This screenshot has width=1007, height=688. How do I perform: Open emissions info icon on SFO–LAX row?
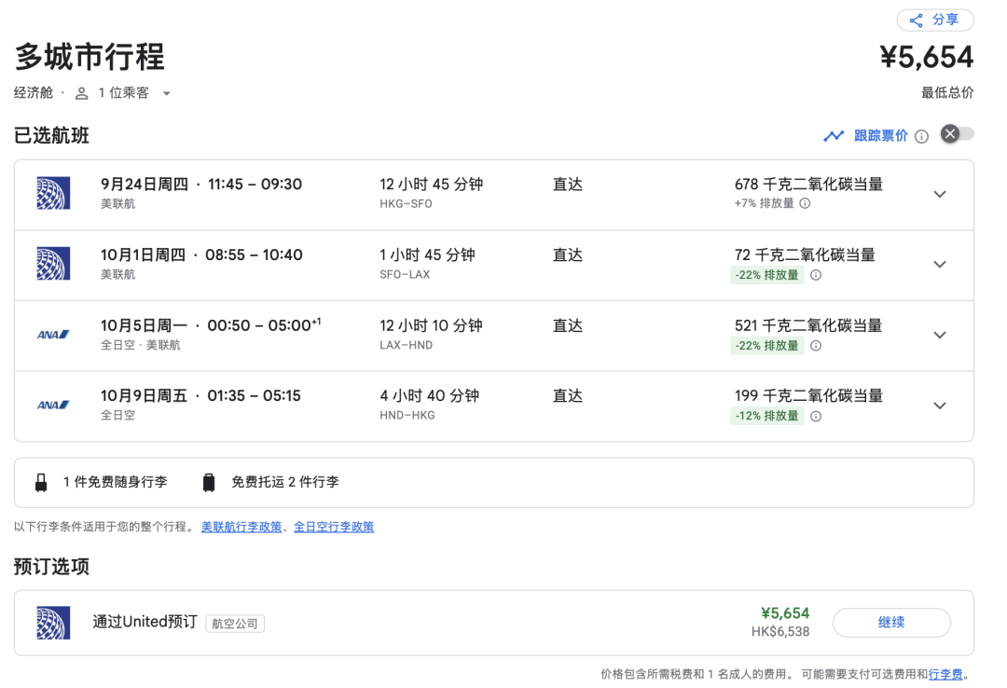816,275
